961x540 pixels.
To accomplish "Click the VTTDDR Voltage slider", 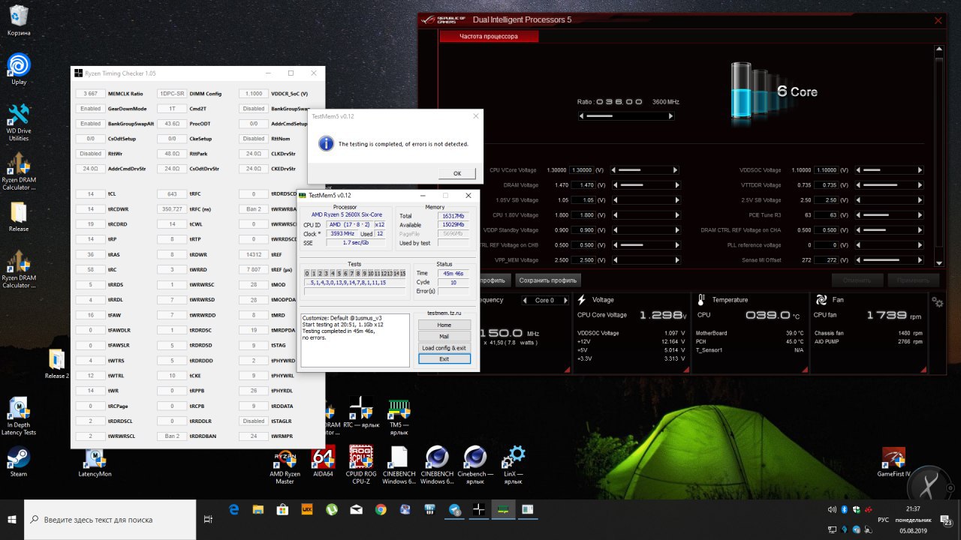I will 890,185.
